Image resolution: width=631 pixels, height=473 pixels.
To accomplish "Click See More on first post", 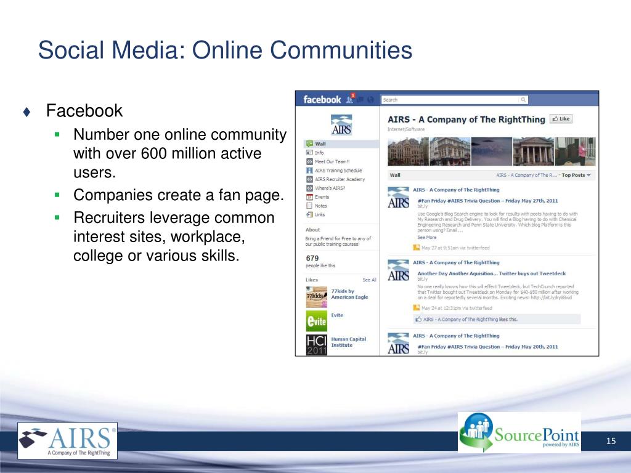I will 426,237.
